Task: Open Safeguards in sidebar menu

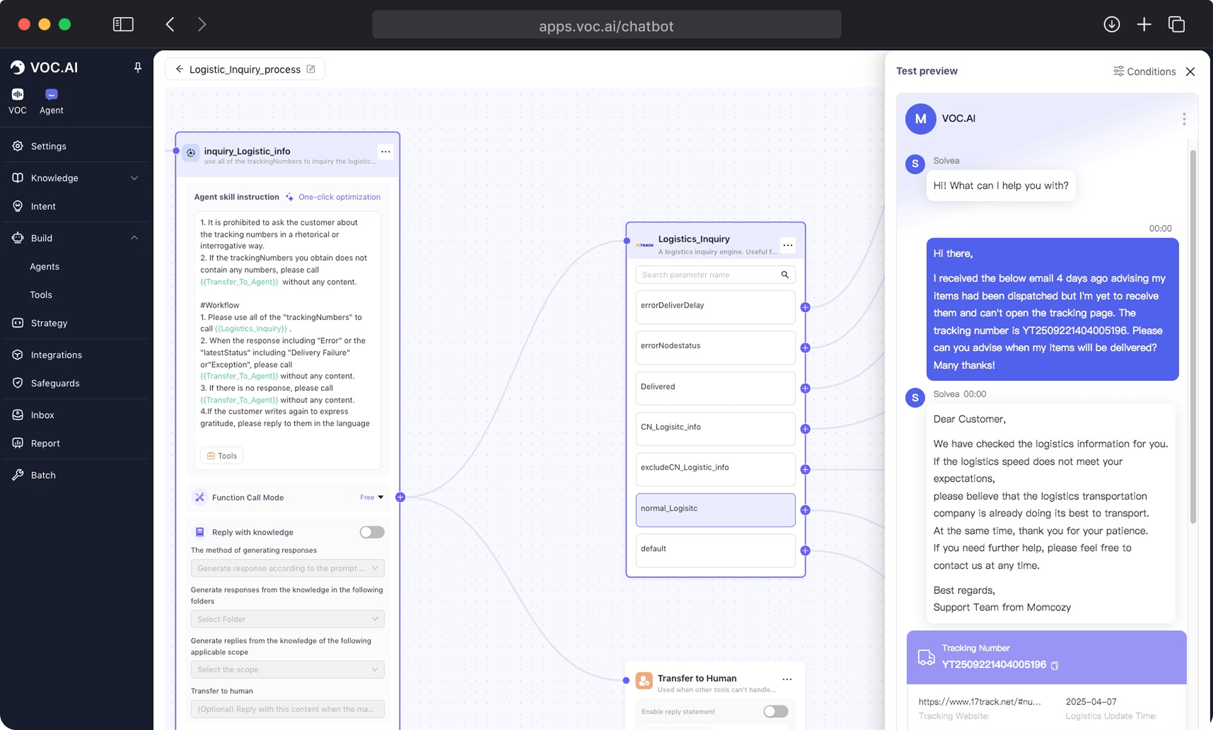Action: point(55,383)
